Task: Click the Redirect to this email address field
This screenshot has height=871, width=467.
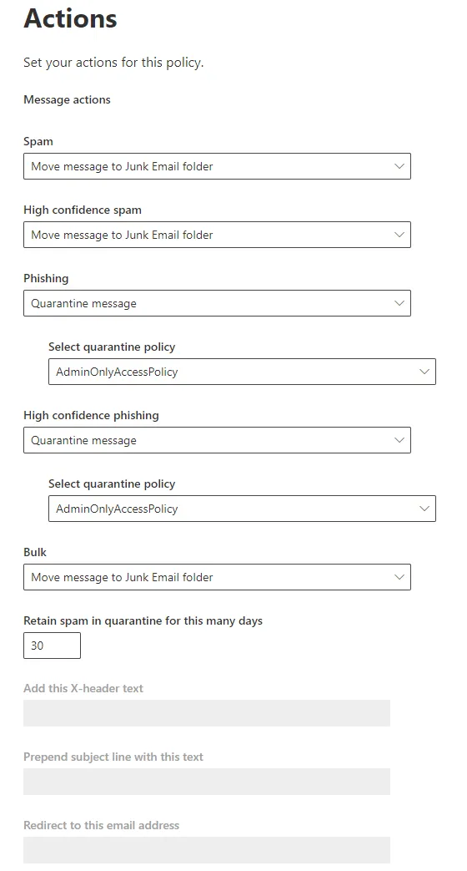Action: click(207, 850)
